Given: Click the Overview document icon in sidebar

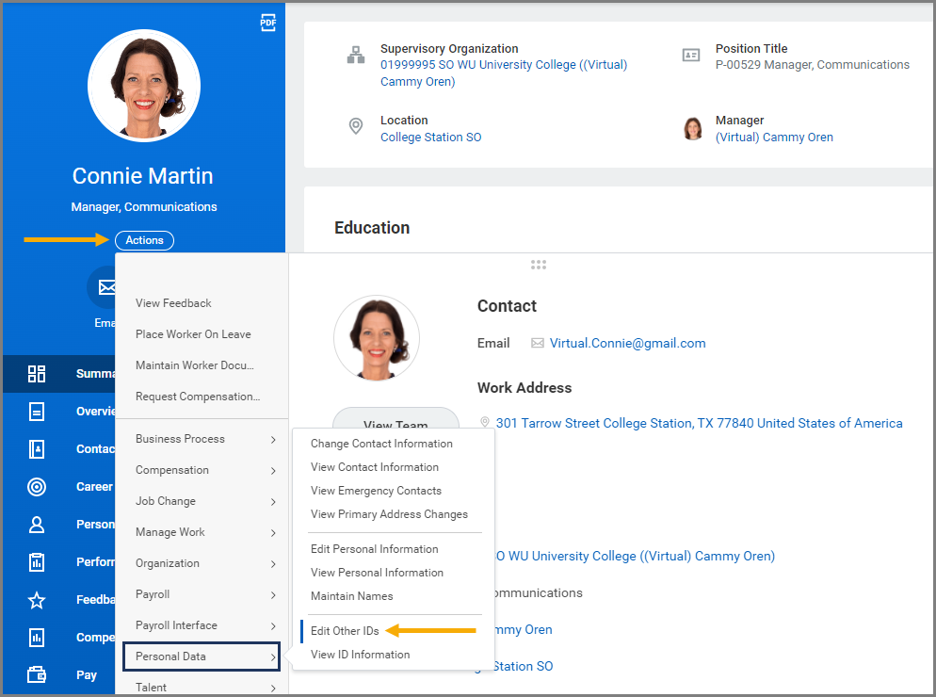Looking at the screenshot, I should [37, 412].
